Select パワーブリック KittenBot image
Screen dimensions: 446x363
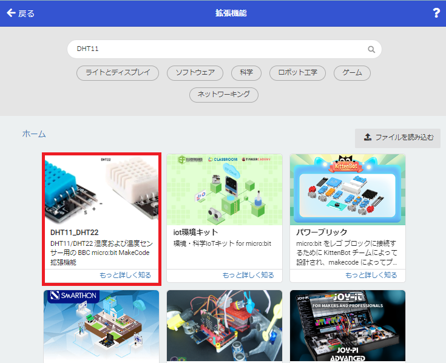tap(348, 189)
